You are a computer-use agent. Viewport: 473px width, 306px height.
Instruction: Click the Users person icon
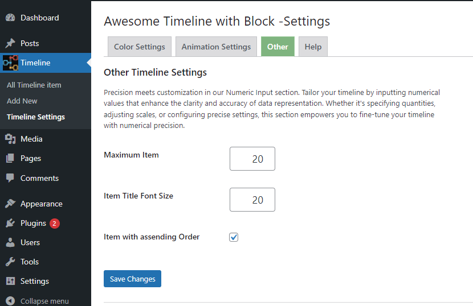pos(10,242)
